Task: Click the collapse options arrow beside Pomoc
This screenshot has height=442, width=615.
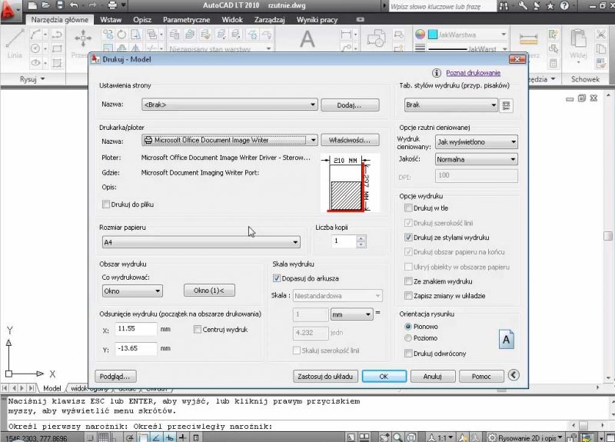Action: tap(514, 376)
